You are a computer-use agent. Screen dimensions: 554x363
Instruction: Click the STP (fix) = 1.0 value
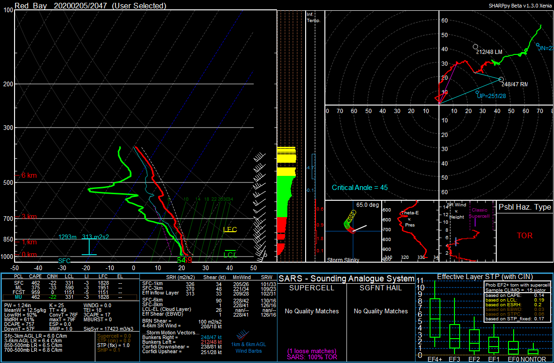point(114,345)
